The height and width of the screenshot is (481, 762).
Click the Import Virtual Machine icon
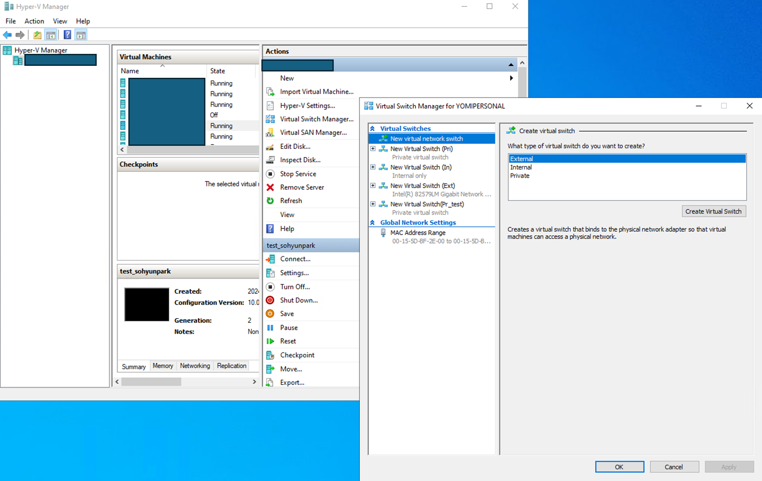270,91
